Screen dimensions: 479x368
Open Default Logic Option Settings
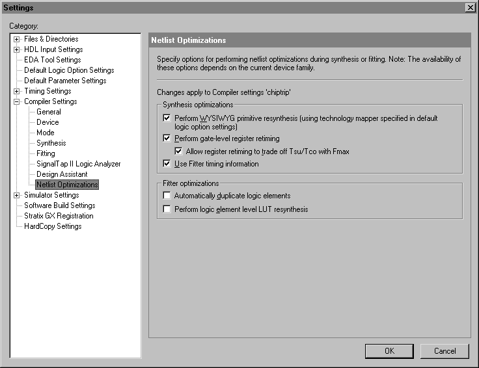(x=69, y=70)
